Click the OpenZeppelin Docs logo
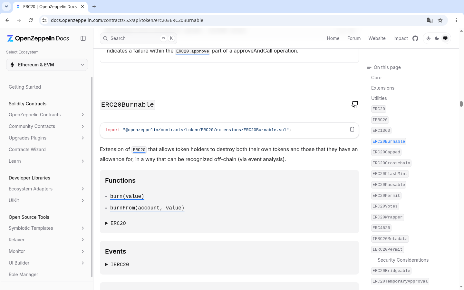464x290 pixels. pyautogui.click(x=38, y=38)
